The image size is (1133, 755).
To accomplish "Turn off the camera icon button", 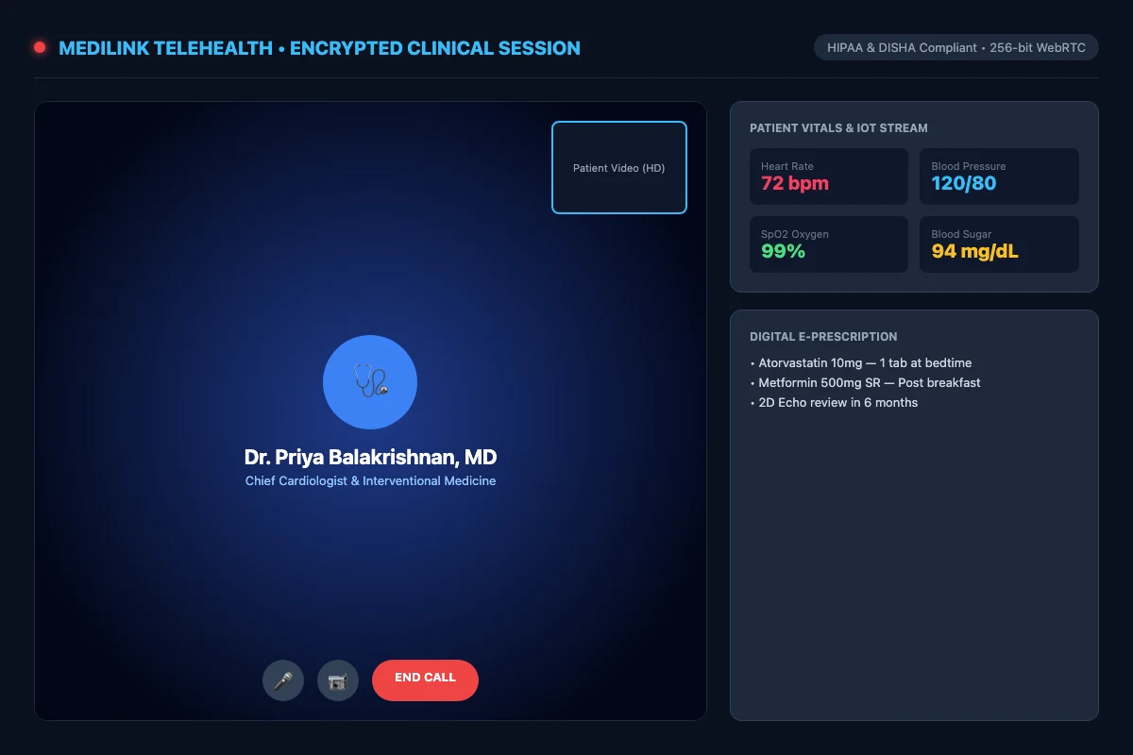I will coord(338,680).
